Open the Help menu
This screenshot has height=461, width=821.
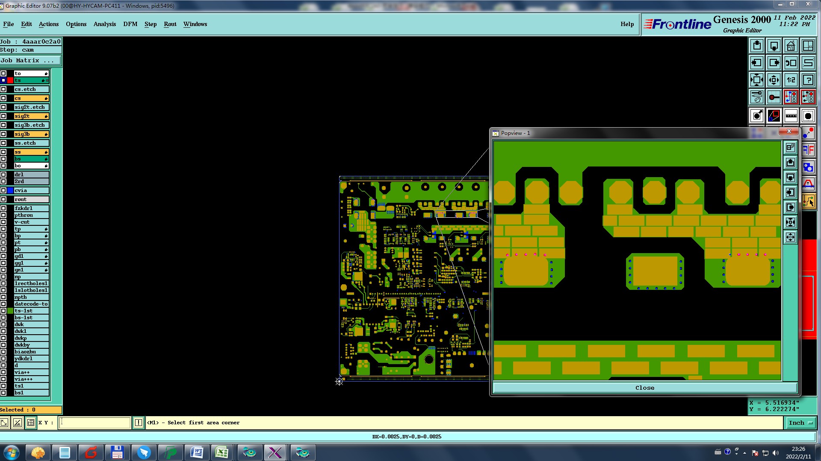627,24
